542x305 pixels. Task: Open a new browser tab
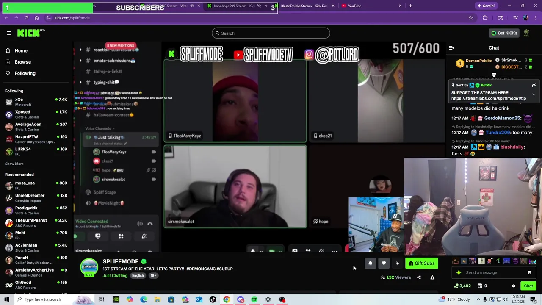(x=410, y=6)
